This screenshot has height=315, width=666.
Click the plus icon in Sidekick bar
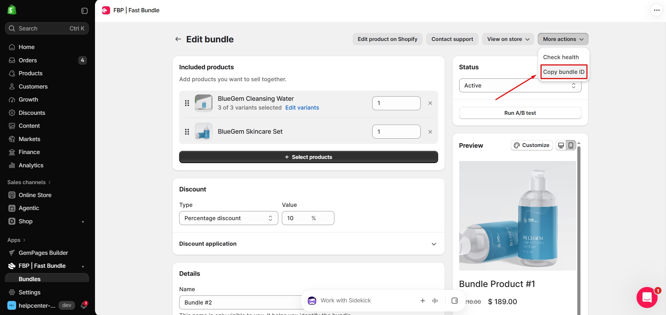[423, 301]
